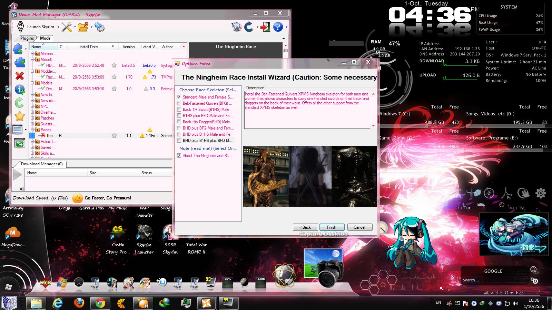Expand the Mercan... category

click(32, 54)
